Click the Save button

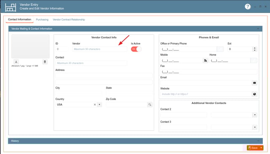pyautogui.click(x=253, y=148)
